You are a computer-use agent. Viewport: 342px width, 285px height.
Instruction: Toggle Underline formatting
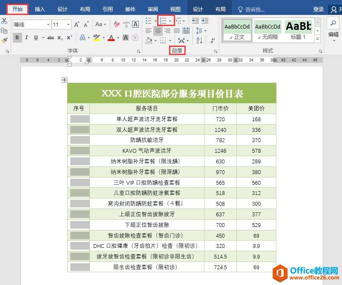click(x=36, y=38)
